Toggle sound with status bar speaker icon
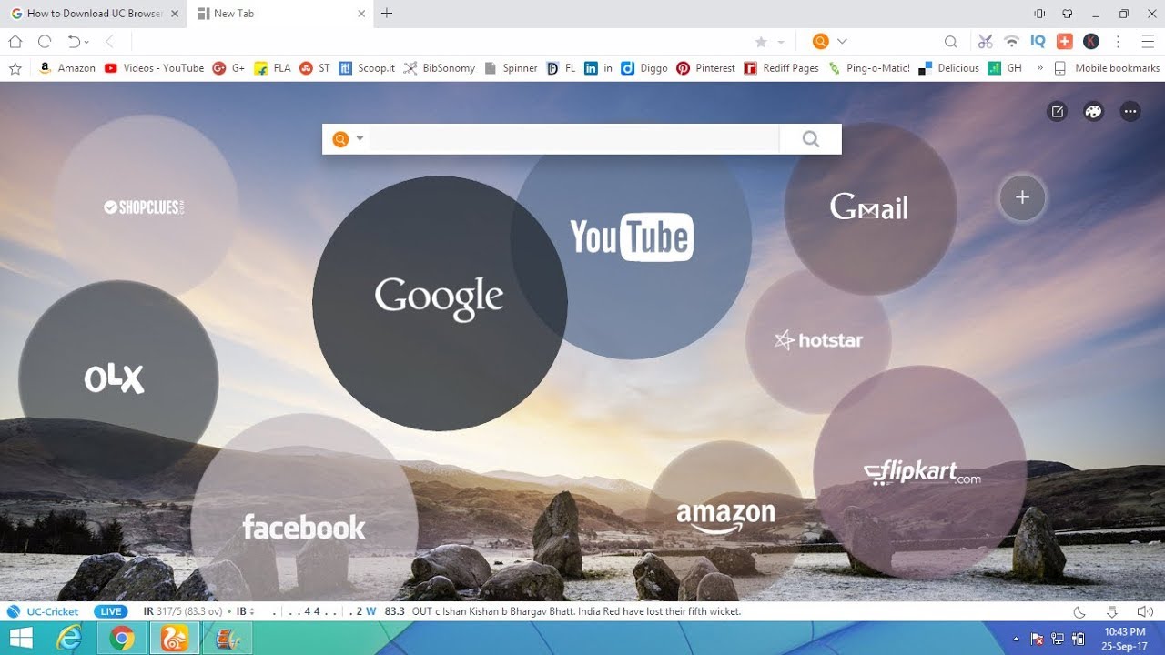1165x655 pixels. click(1145, 611)
